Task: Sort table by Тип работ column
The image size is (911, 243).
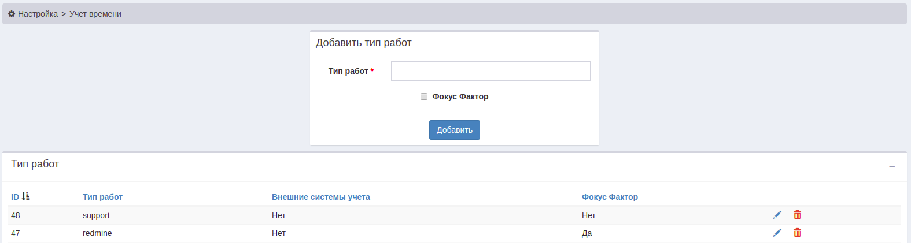Action: coord(102,197)
